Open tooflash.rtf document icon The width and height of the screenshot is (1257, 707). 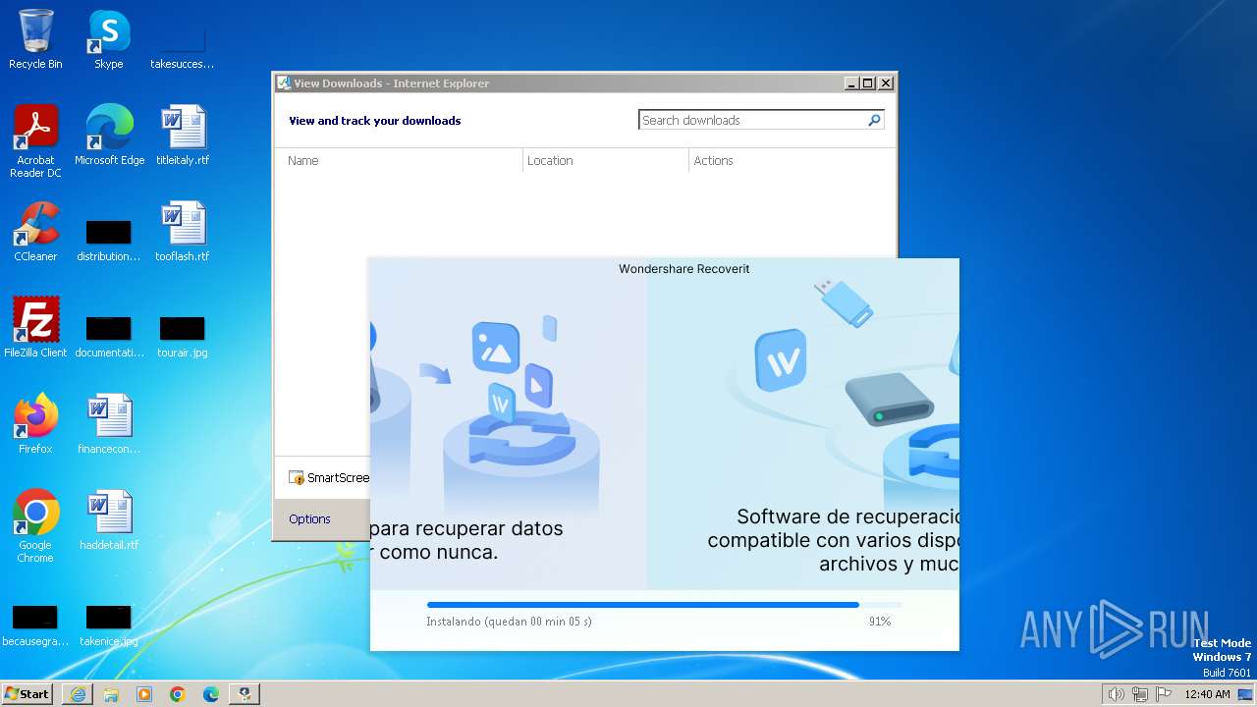tap(183, 231)
